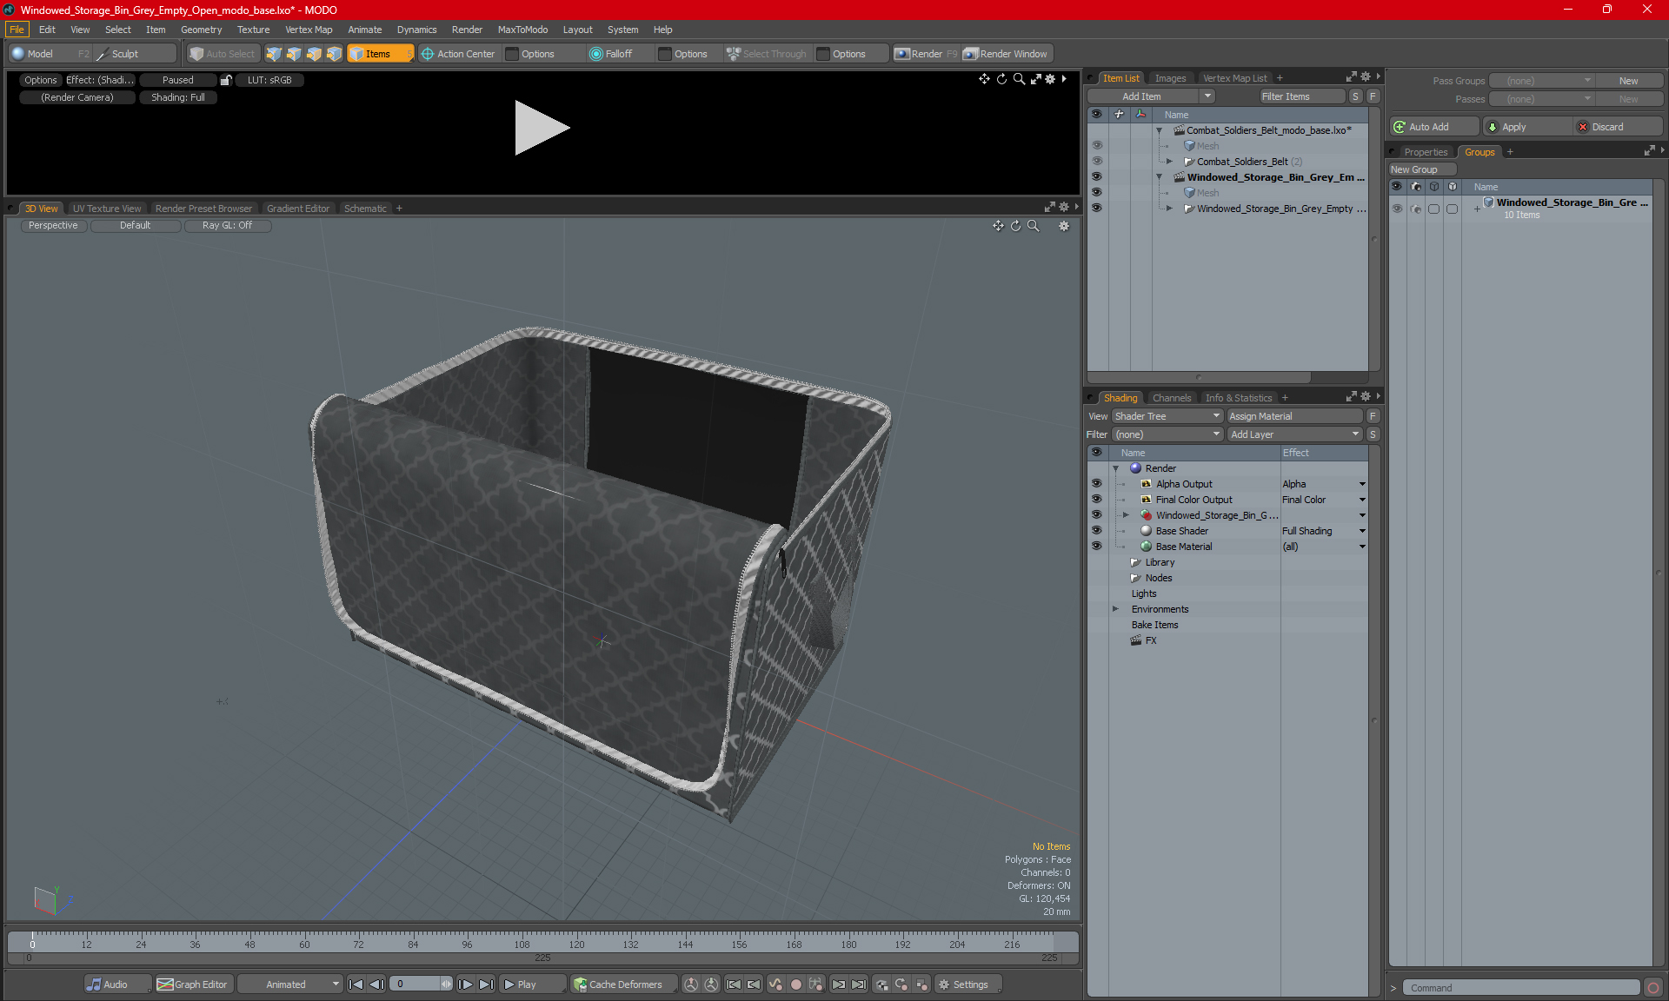Enable Items selection mode
The height and width of the screenshot is (1001, 1669).
coord(380,54)
